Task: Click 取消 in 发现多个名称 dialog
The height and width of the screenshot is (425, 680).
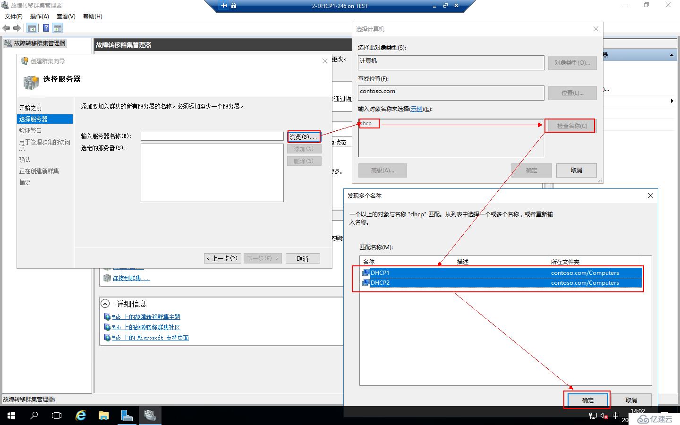Action: tap(631, 400)
